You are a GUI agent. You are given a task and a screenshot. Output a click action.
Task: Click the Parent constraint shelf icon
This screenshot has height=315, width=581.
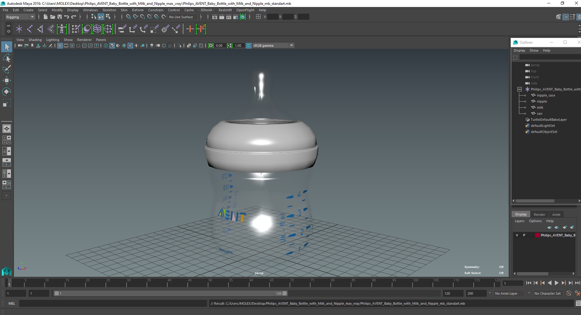click(122, 29)
